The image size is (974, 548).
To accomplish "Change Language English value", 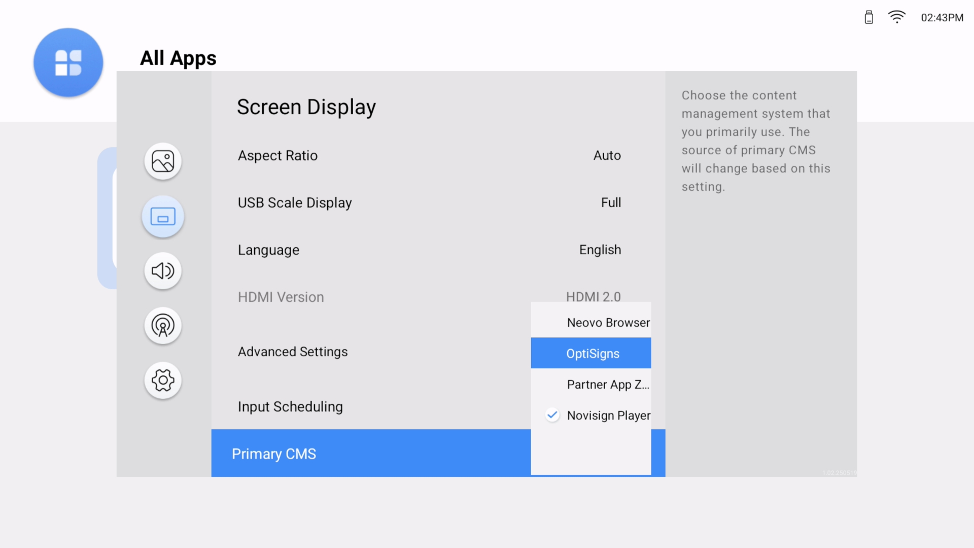I will tap(600, 250).
